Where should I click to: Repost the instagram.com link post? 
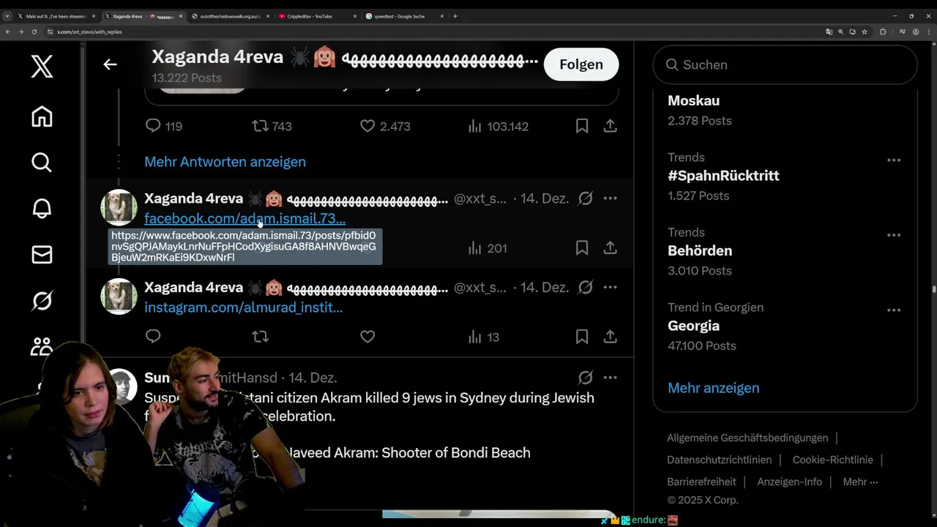pos(260,337)
